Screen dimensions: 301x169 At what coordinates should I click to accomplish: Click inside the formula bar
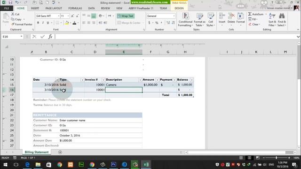click(175, 37)
